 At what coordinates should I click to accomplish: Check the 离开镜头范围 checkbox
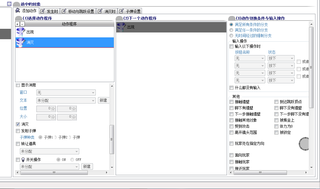pos(231,132)
